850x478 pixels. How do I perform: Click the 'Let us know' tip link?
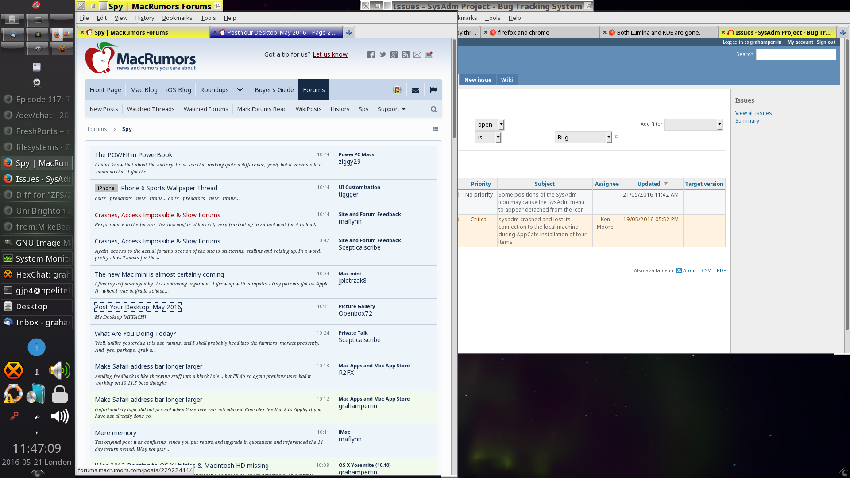point(330,54)
